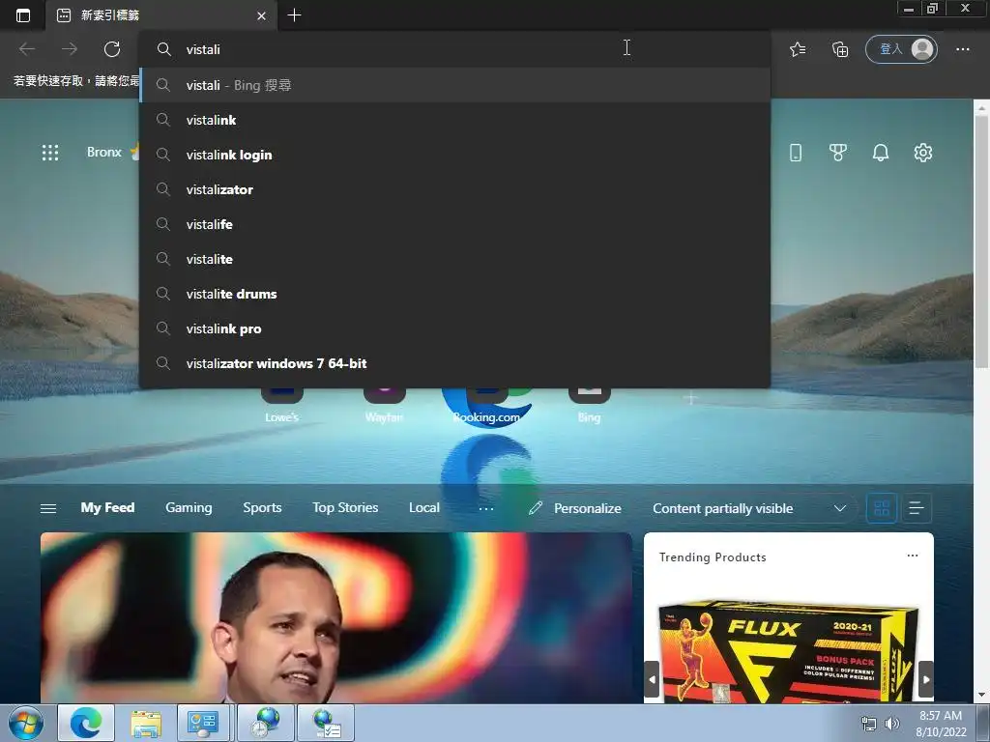Open page settings gear icon
990x742 pixels.
click(922, 153)
